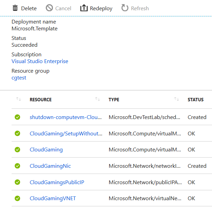The height and width of the screenshot is (207, 212).
Task: Click the Delete trash can icon
Action: point(15,8)
